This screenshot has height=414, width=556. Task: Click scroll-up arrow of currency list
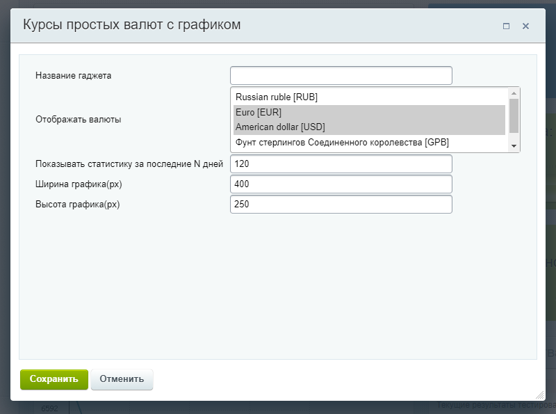(x=514, y=93)
